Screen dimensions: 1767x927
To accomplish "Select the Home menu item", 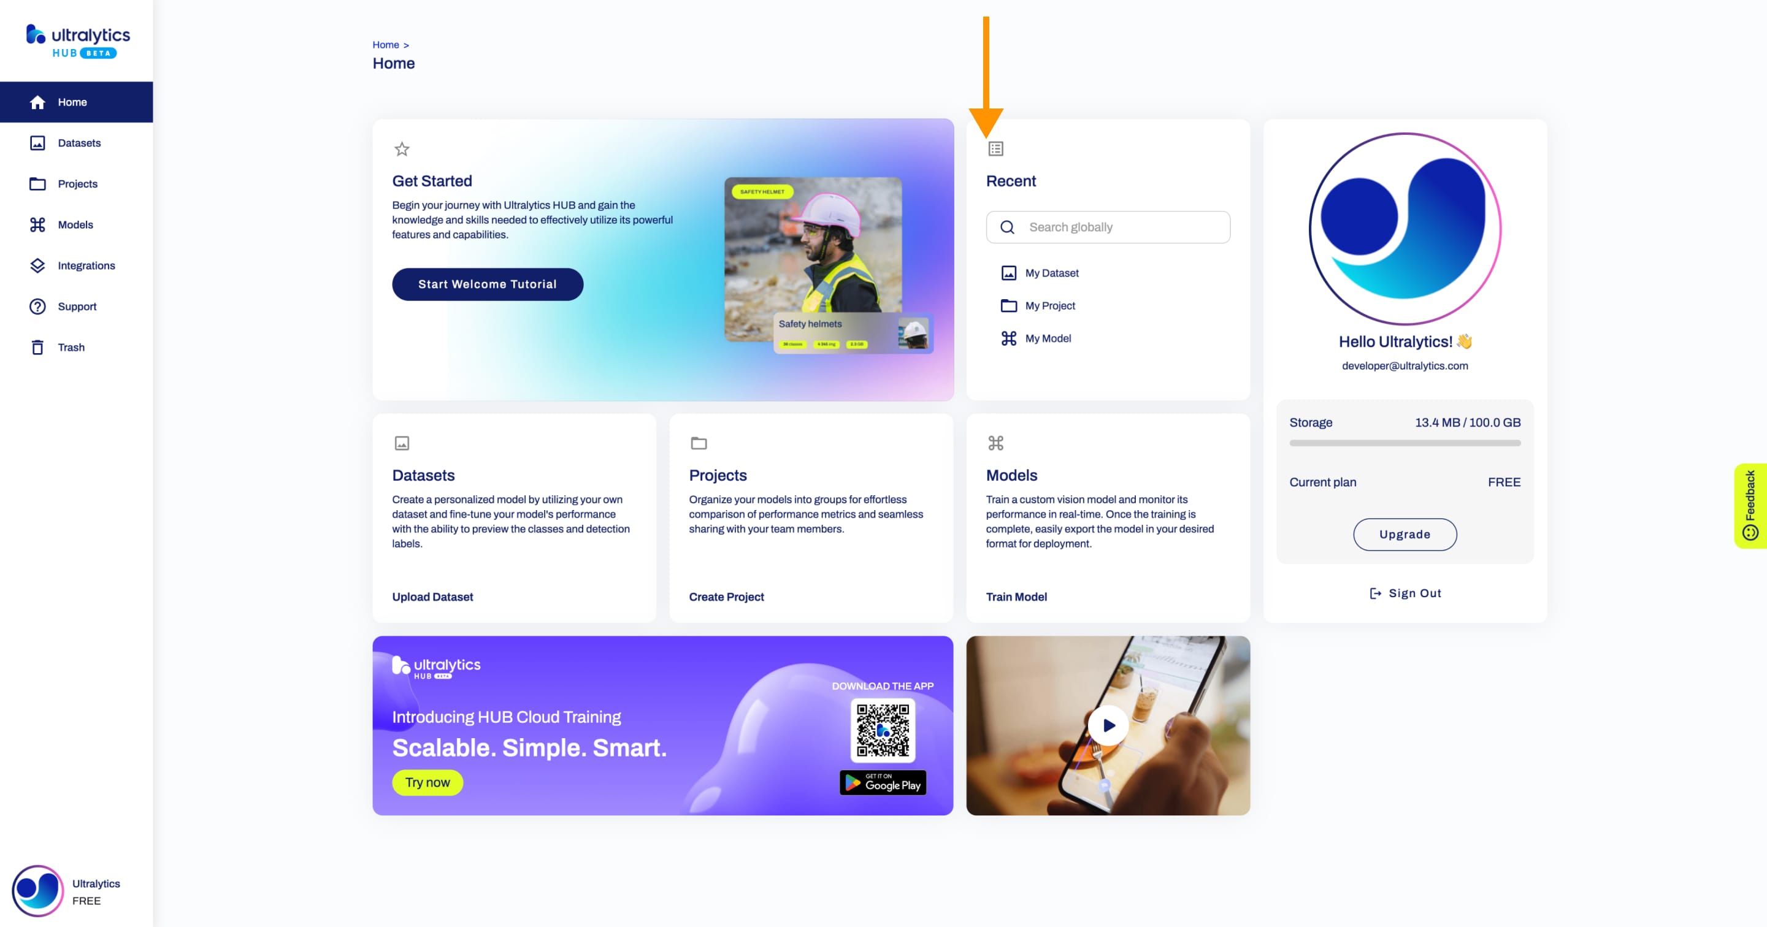I will click(72, 102).
